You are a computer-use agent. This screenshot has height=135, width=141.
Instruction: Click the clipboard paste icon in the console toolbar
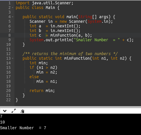22,111
